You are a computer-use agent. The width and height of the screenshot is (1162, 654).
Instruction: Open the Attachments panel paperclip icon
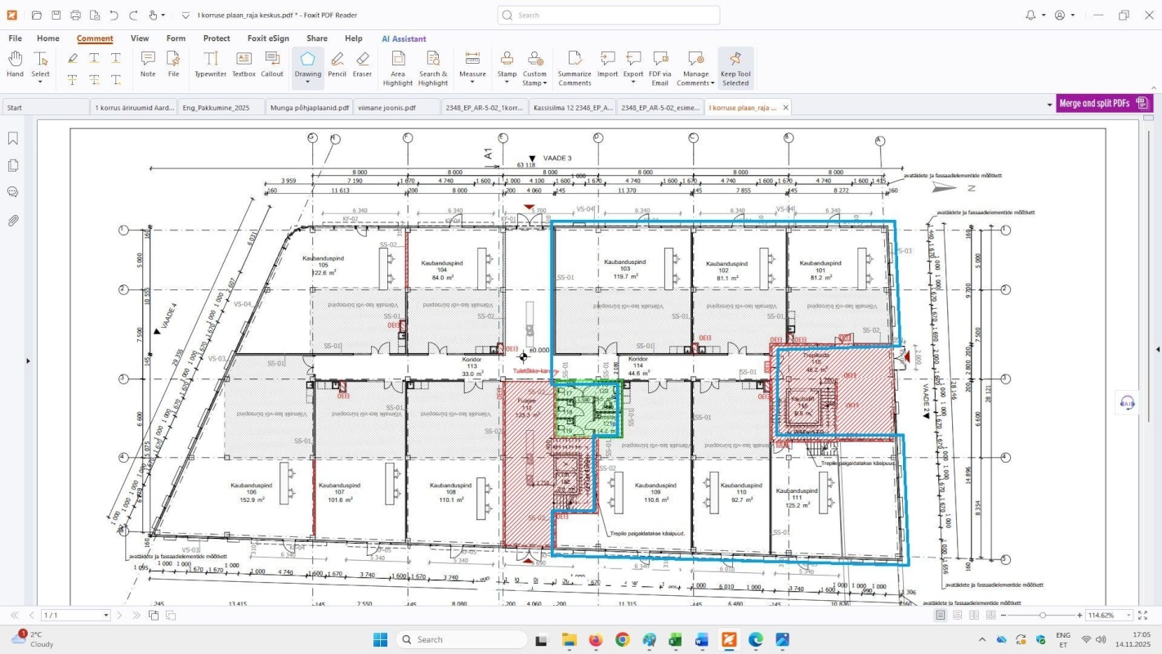pyautogui.click(x=13, y=221)
